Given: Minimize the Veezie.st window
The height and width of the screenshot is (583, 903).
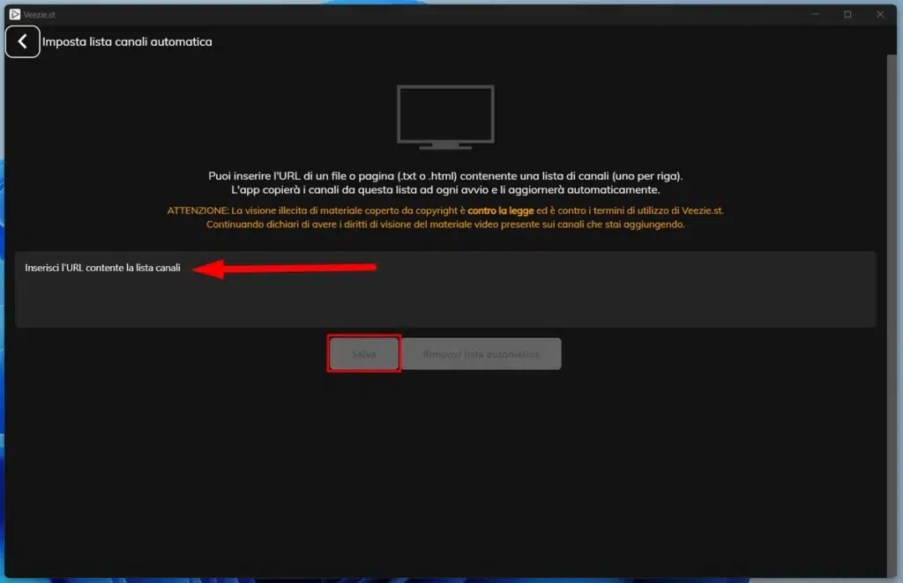Looking at the screenshot, I should click(x=816, y=14).
